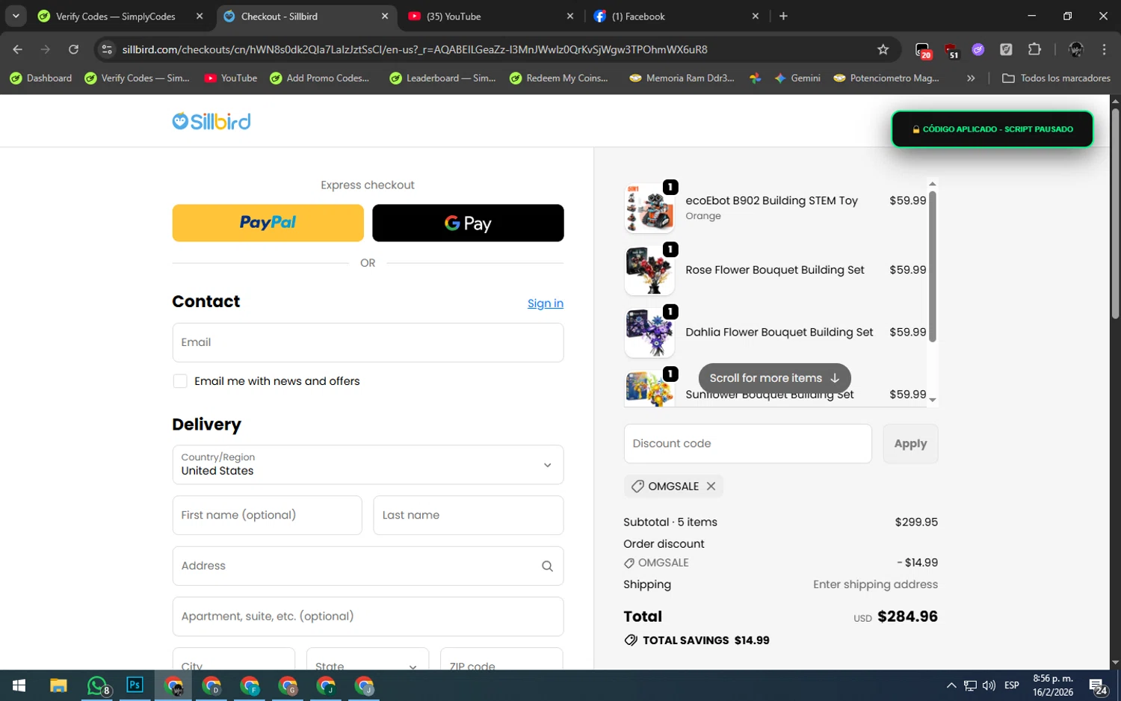Click the purple circular extension icon

pos(978,49)
